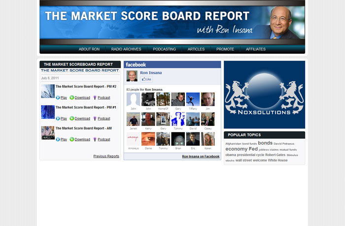
Task: Select the 'obama' topic tag
Action: pyautogui.click(x=231, y=155)
